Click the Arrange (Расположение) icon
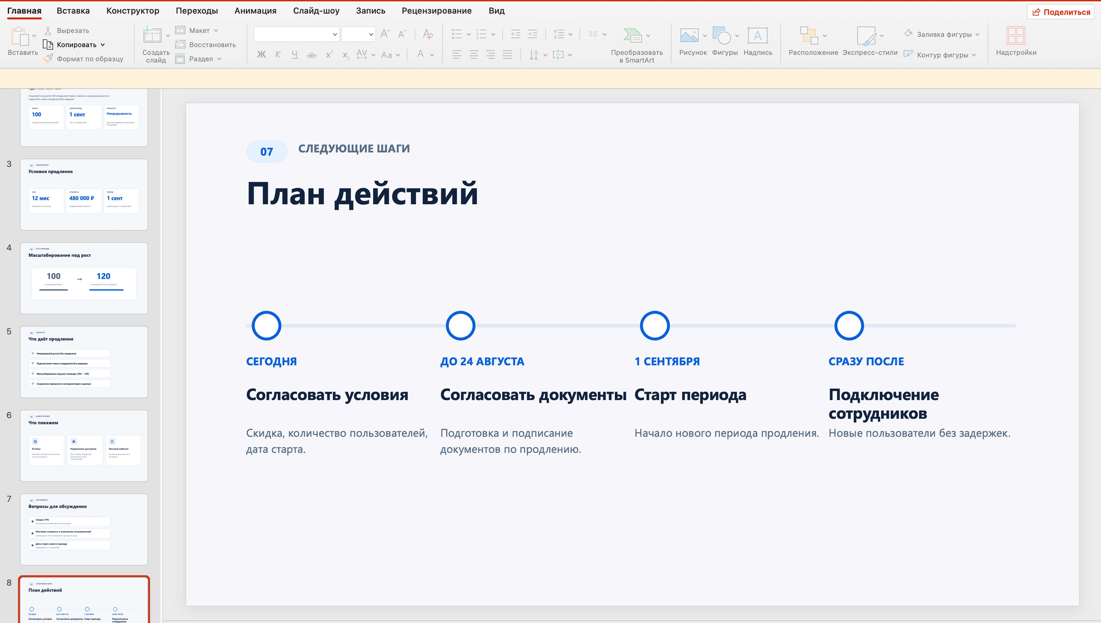The image size is (1101, 623). [x=809, y=36]
